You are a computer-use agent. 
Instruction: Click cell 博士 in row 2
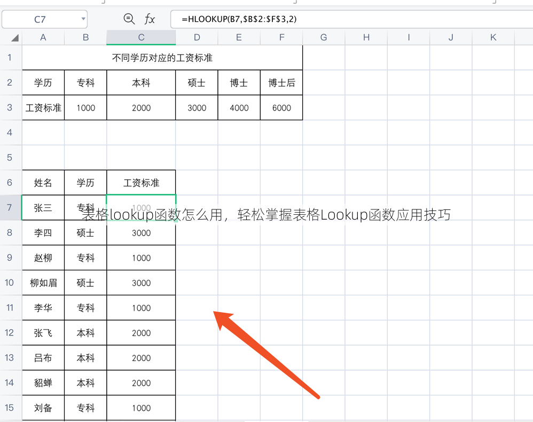coord(239,83)
